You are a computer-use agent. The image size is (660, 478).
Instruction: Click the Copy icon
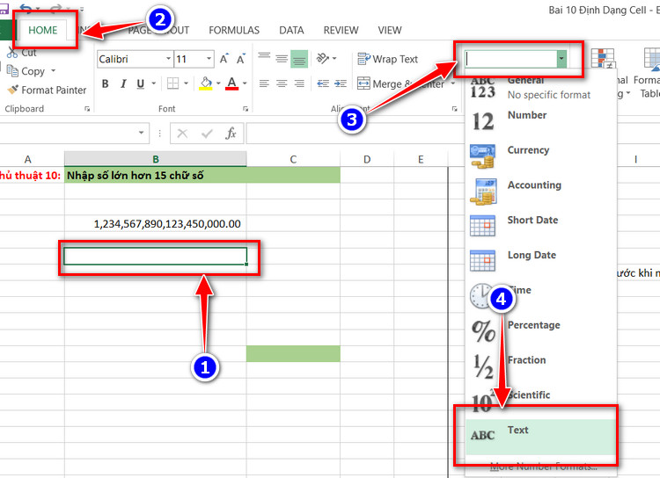tap(12, 71)
